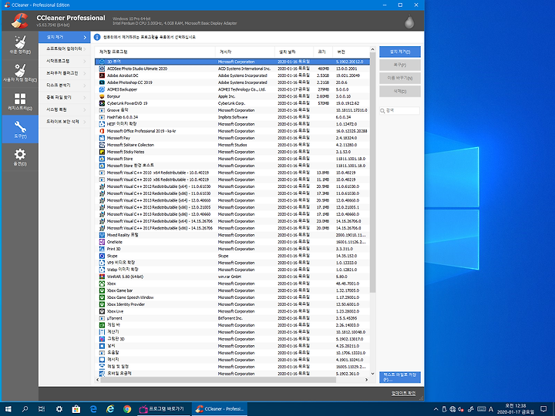Screen dimensions: 555x416
Task: Open Easy Clean (쉬운 정리) in sidebar
Action: coord(20,45)
